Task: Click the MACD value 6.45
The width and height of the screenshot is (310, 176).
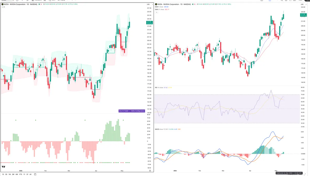Action: (176, 129)
